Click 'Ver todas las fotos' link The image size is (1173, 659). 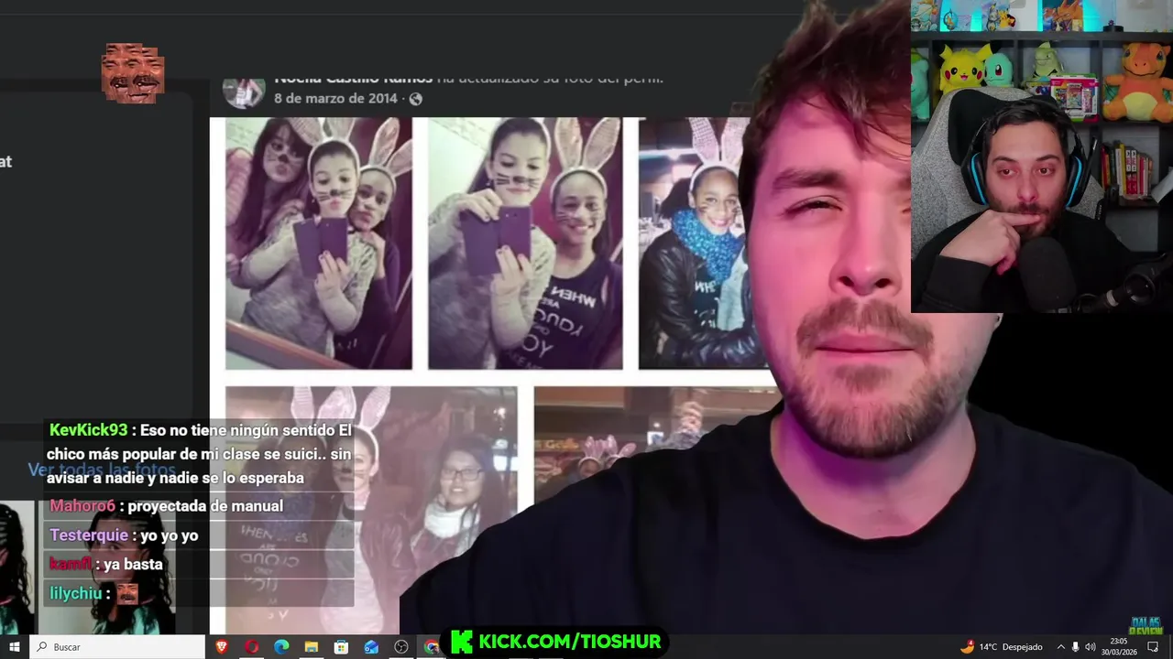click(x=102, y=470)
